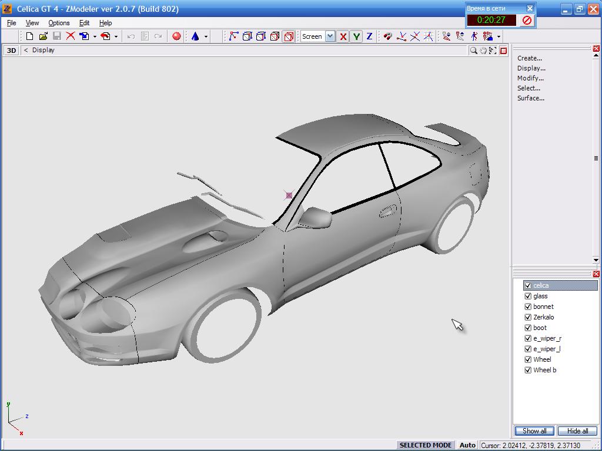
Task: Toggle the bonnet object checkbox
Action: tap(528, 307)
